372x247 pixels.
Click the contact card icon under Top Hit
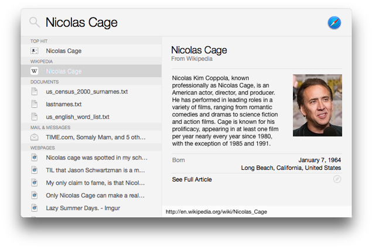[x=35, y=51]
